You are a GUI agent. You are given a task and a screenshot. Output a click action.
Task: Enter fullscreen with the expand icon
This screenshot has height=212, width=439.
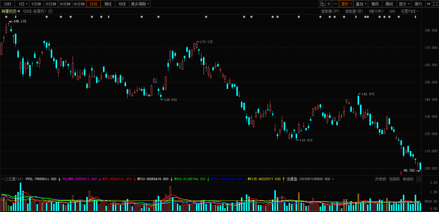point(435,4)
